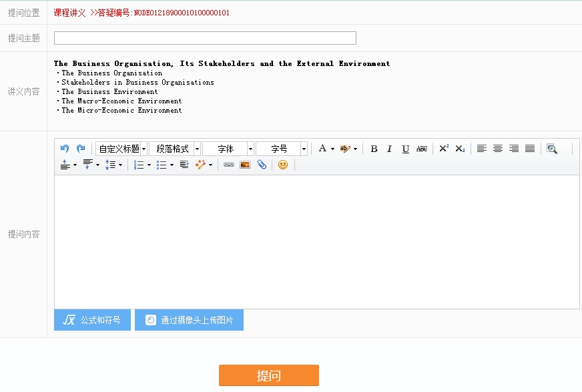Open the 字体 font family dropdown
The image size is (582, 392).
pyautogui.click(x=228, y=149)
